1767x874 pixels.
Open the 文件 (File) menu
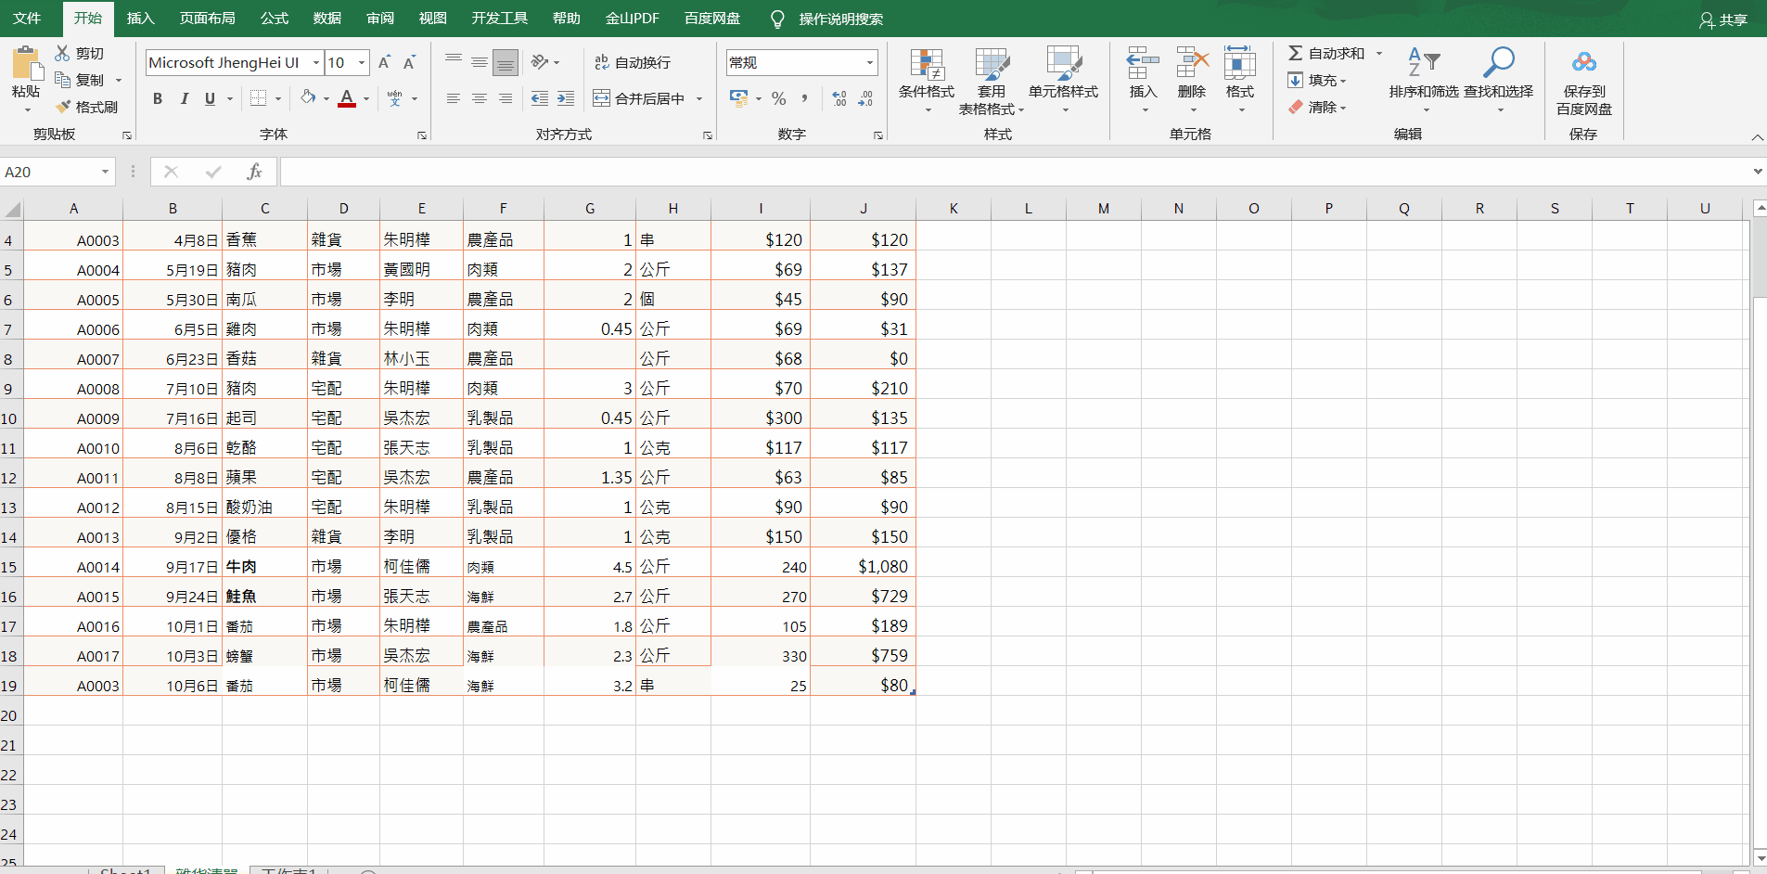[x=27, y=19]
